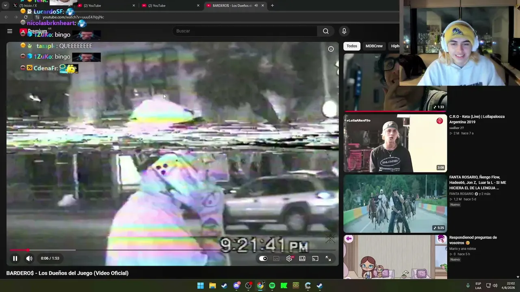Start voice search with the microphone
The height and width of the screenshot is (292, 520).
tap(344, 31)
